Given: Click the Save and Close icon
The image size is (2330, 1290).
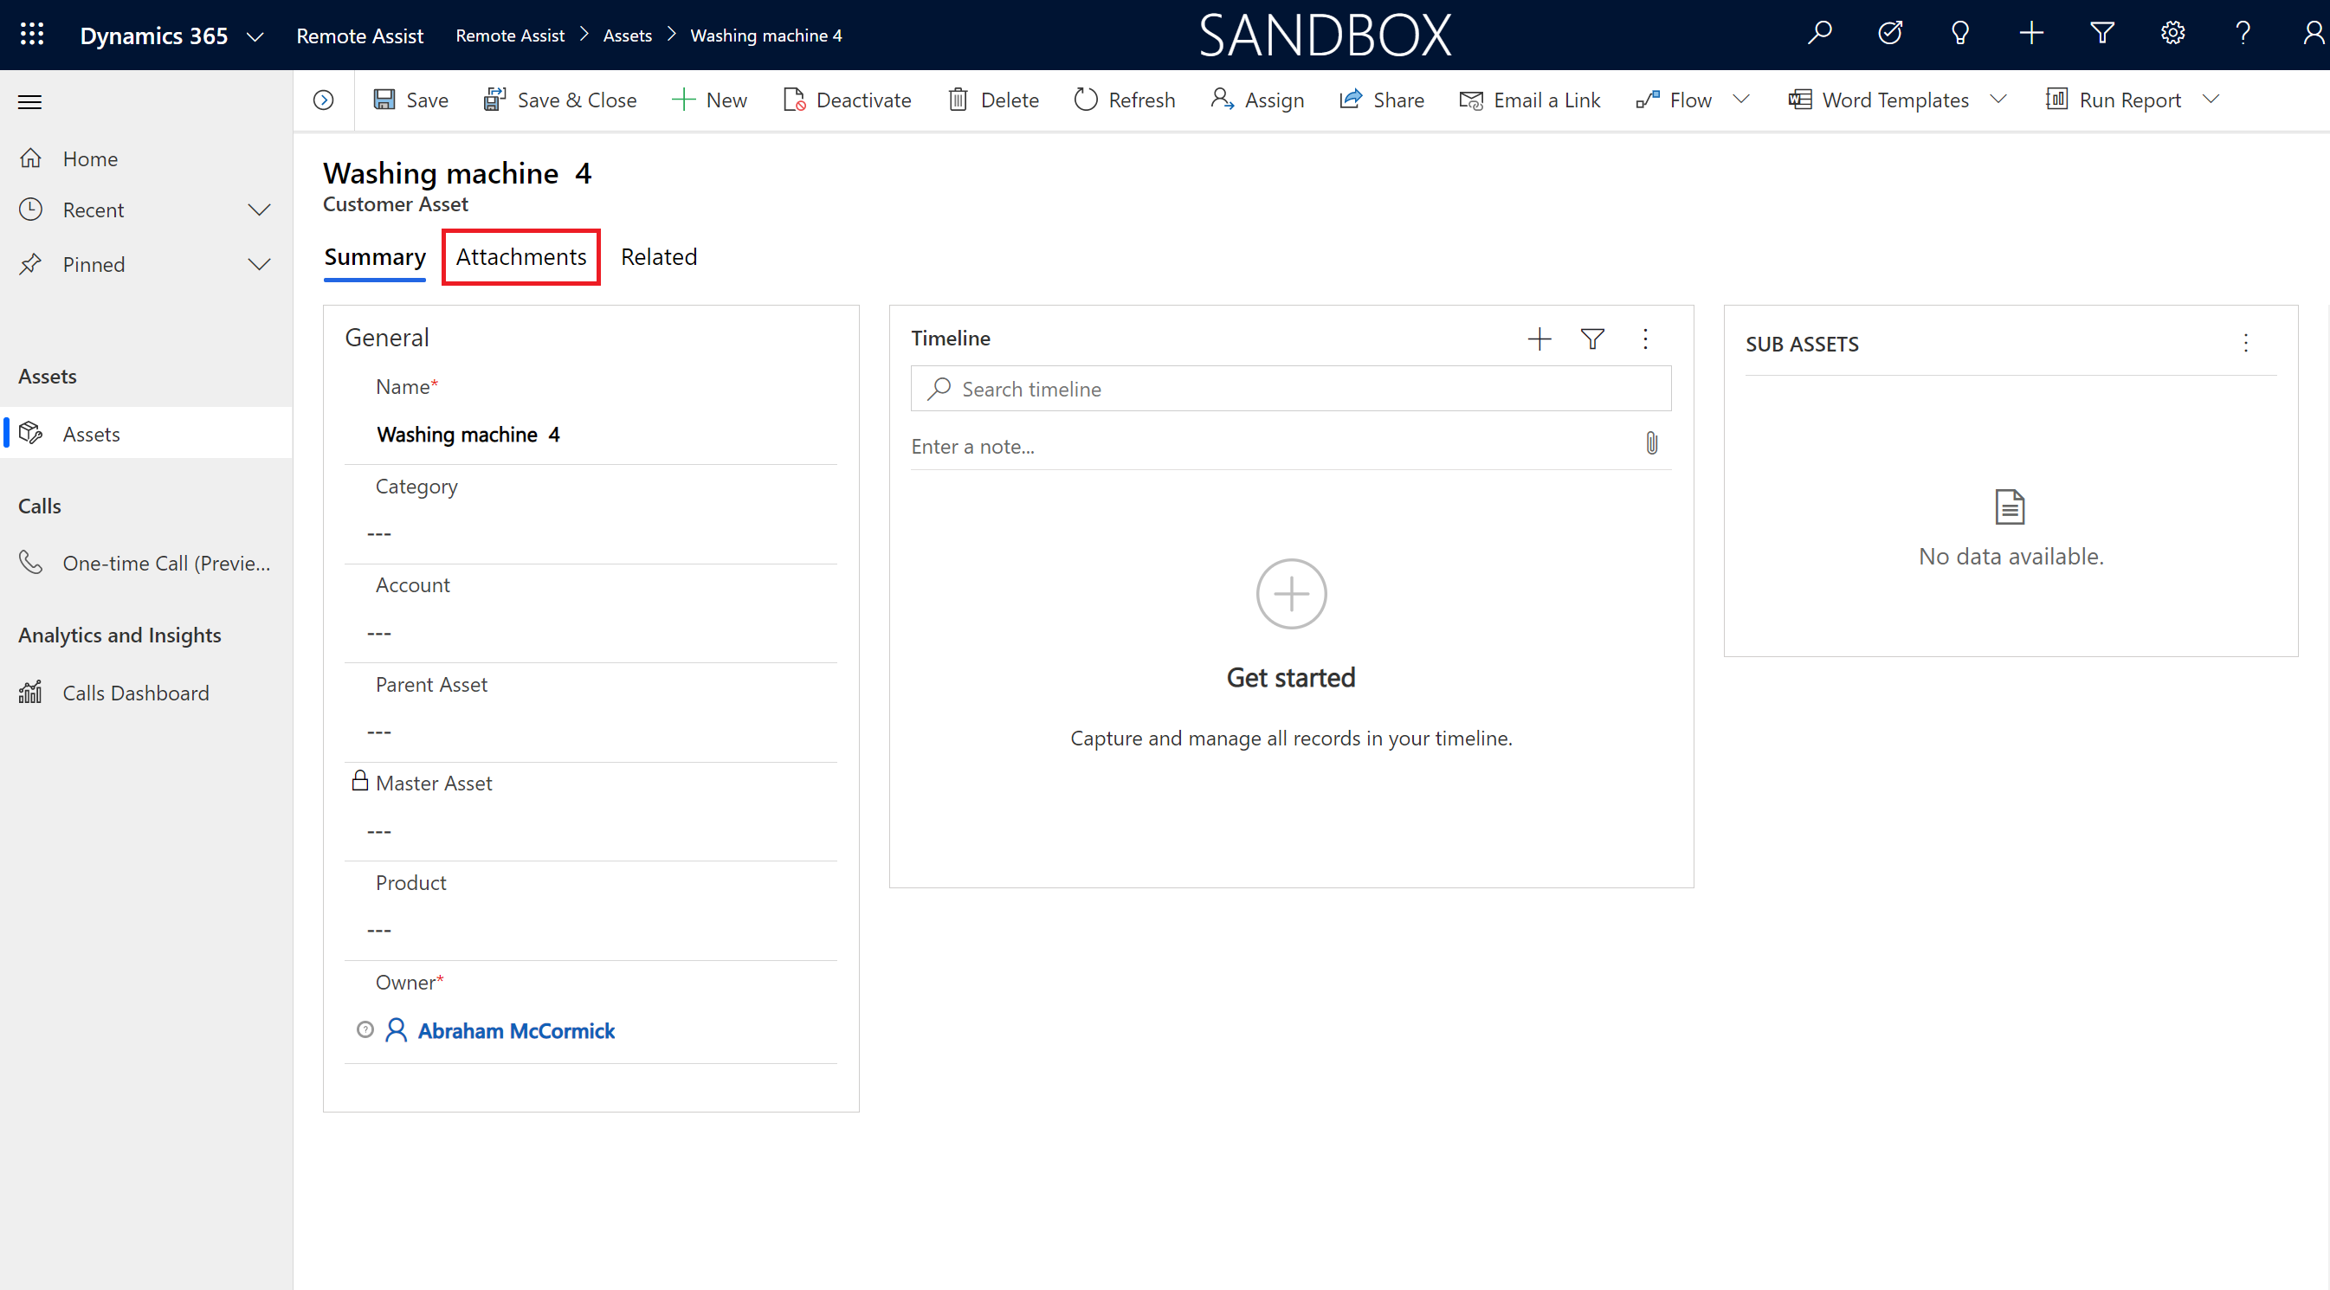Looking at the screenshot, I should [494, 99].
